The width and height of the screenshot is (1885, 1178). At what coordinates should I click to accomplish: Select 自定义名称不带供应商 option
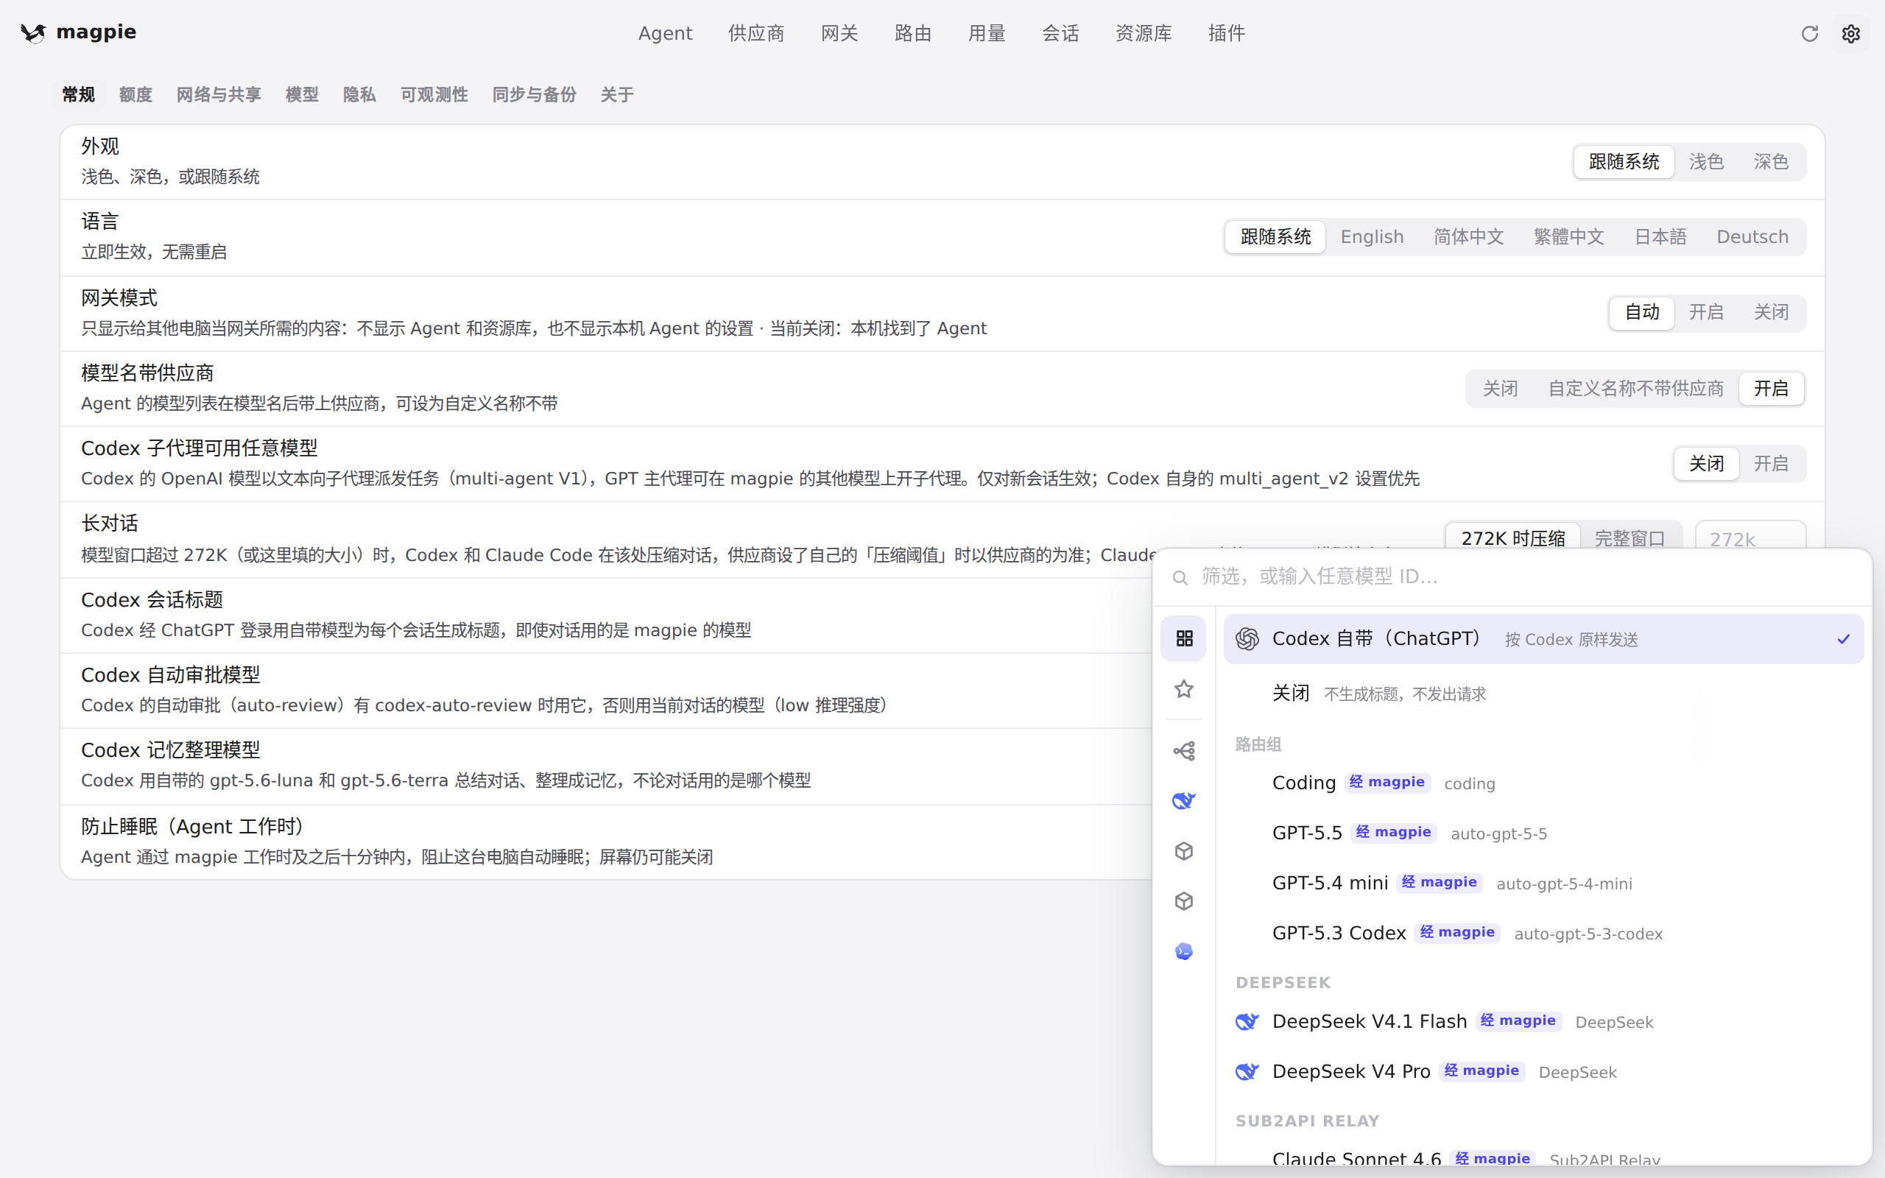(1635, 389)
